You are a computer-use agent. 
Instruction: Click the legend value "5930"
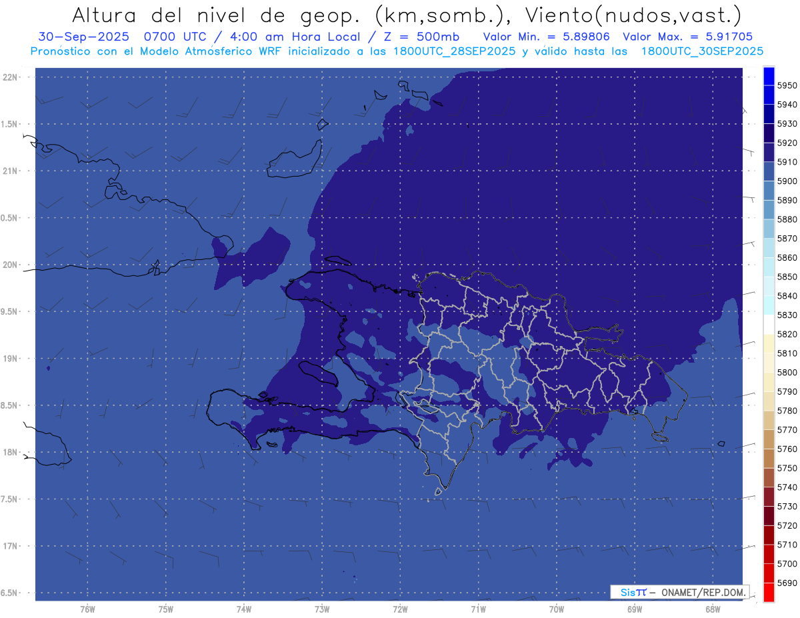point(787,123)
